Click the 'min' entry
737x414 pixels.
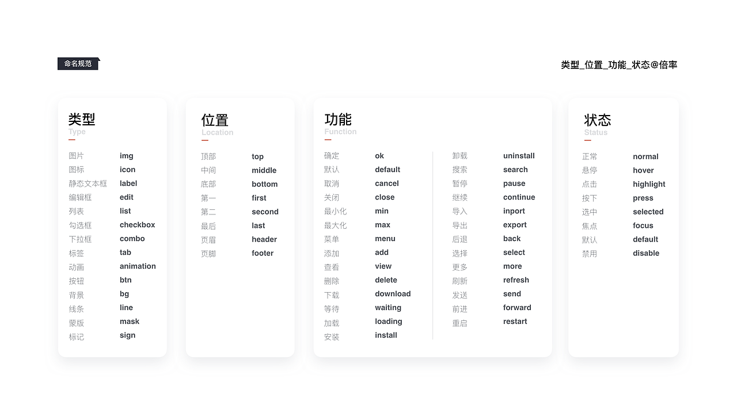coord(382,211)
